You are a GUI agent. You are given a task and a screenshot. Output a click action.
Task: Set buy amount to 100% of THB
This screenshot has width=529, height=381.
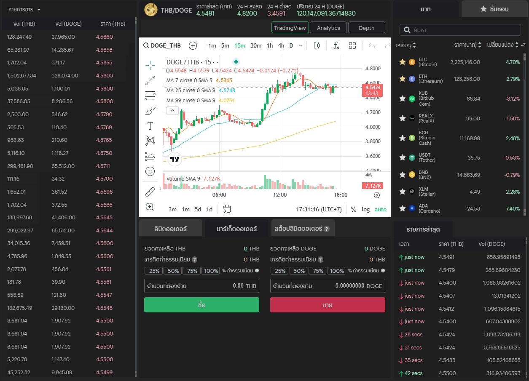[211, 271]
